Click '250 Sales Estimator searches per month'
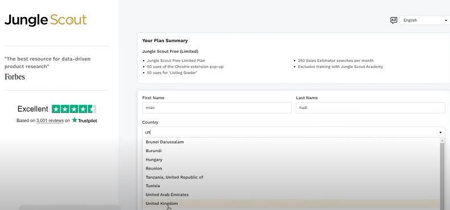The image size is (450, 210). pyautogui.click(x=336, y=61)
